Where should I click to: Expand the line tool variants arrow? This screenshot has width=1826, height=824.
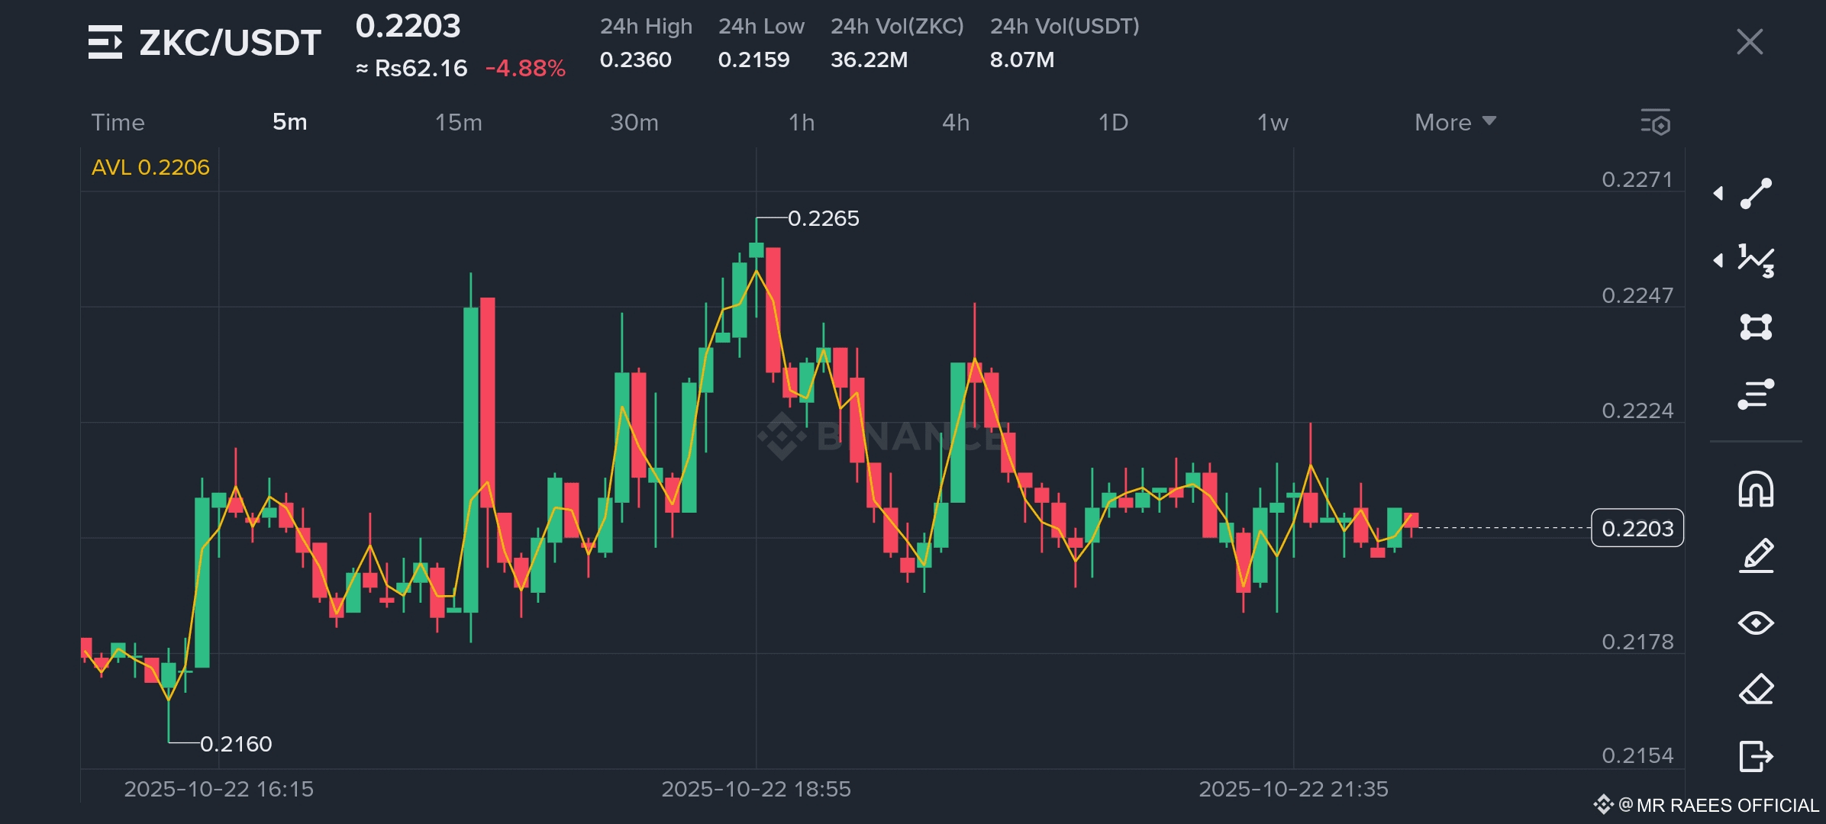click(1718, 193)
